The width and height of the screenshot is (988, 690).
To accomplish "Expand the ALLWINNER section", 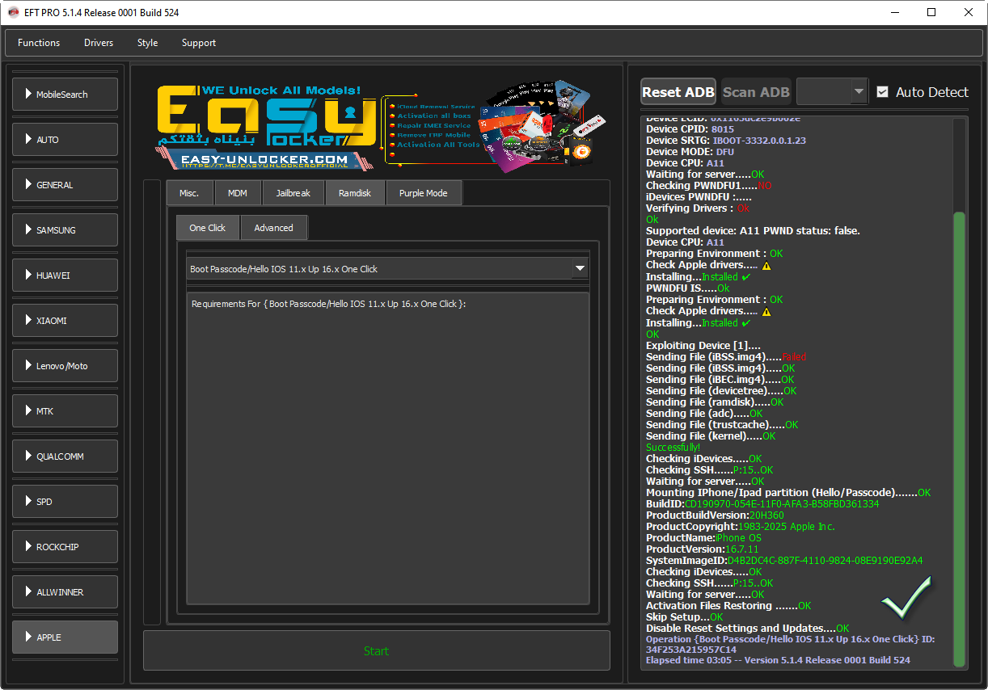I will click(65, 592).
